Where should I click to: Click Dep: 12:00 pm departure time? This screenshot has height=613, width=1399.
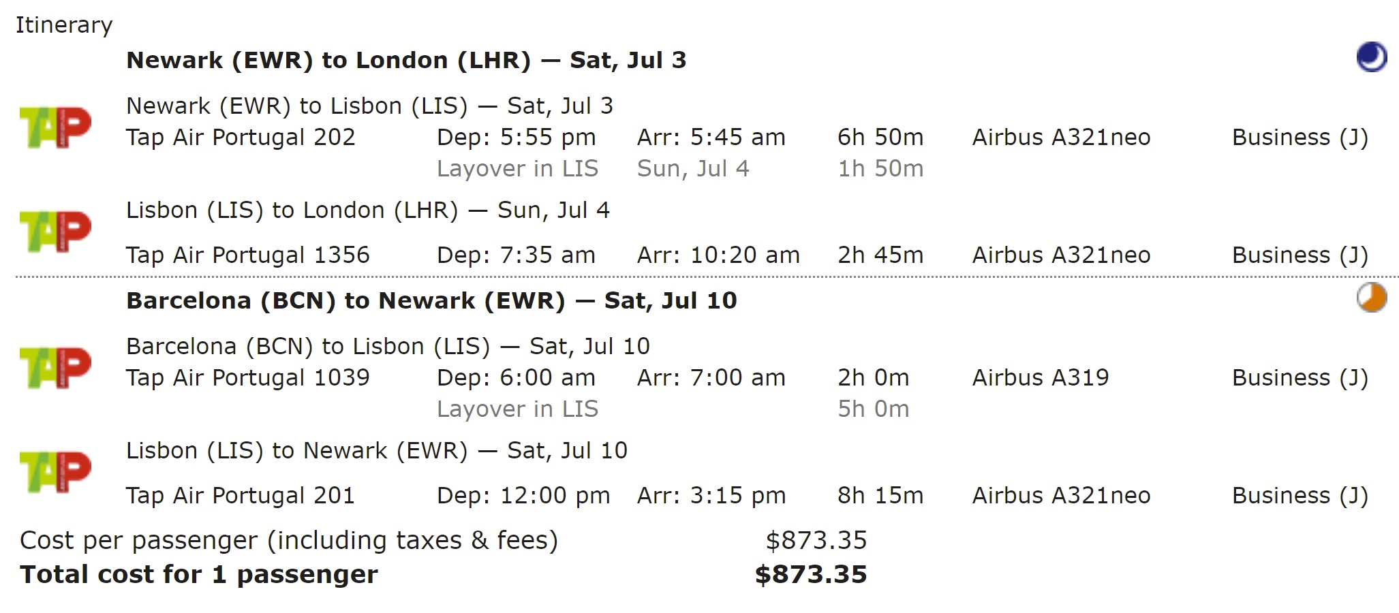[x=523, y=496]
